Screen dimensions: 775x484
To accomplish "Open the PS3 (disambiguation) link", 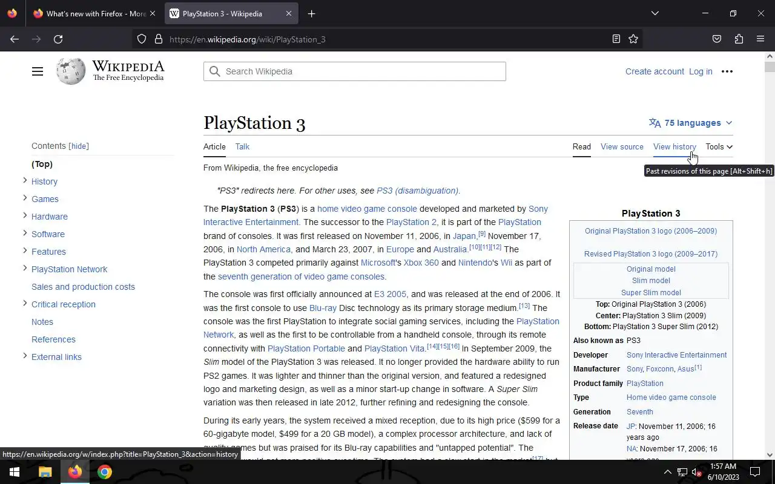I will point(418,191).
